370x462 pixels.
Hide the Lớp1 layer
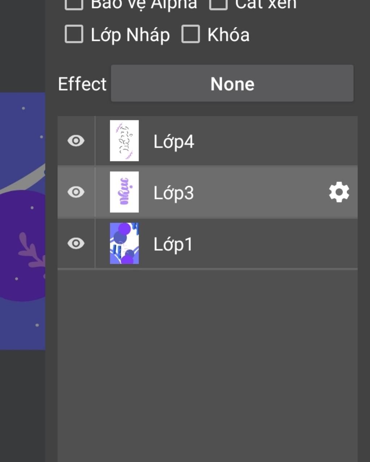tap(76, 243)
